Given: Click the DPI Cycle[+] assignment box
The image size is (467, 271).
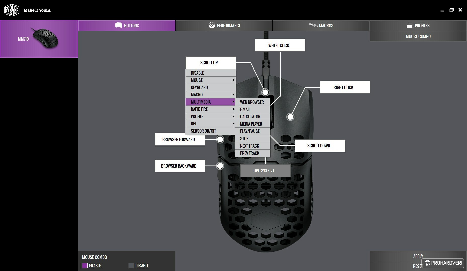Looking at the screenshot, I should click(x=265, y=171).
